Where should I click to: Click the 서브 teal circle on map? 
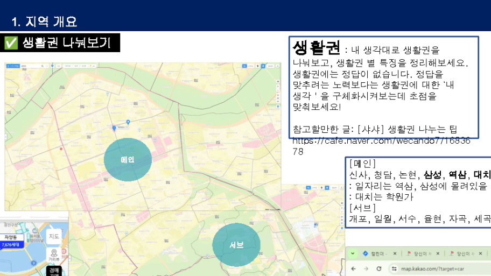[236, 245]
